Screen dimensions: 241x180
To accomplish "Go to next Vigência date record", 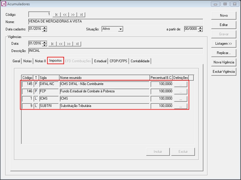I will tap(69, 44).
